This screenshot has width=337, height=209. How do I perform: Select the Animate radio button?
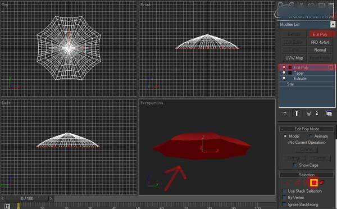[310, 136]
